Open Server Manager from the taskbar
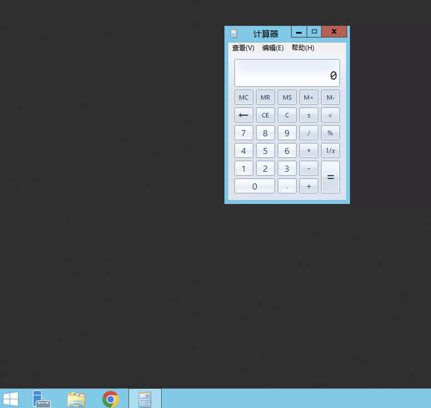This screenshot has width=431, height=408. (41, 399)
